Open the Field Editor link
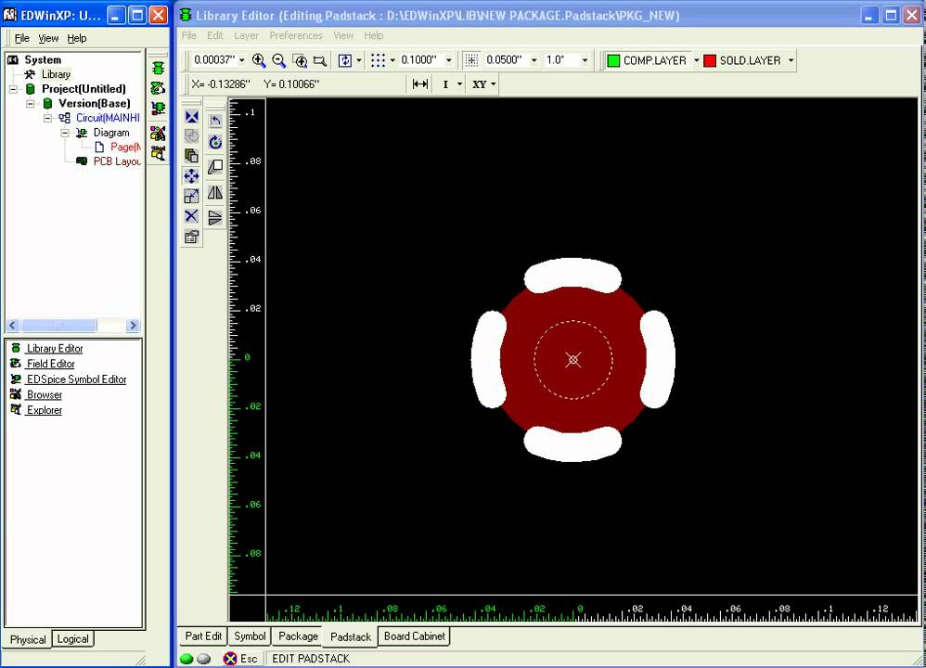 pyautogui.click(x=50, y=364)
